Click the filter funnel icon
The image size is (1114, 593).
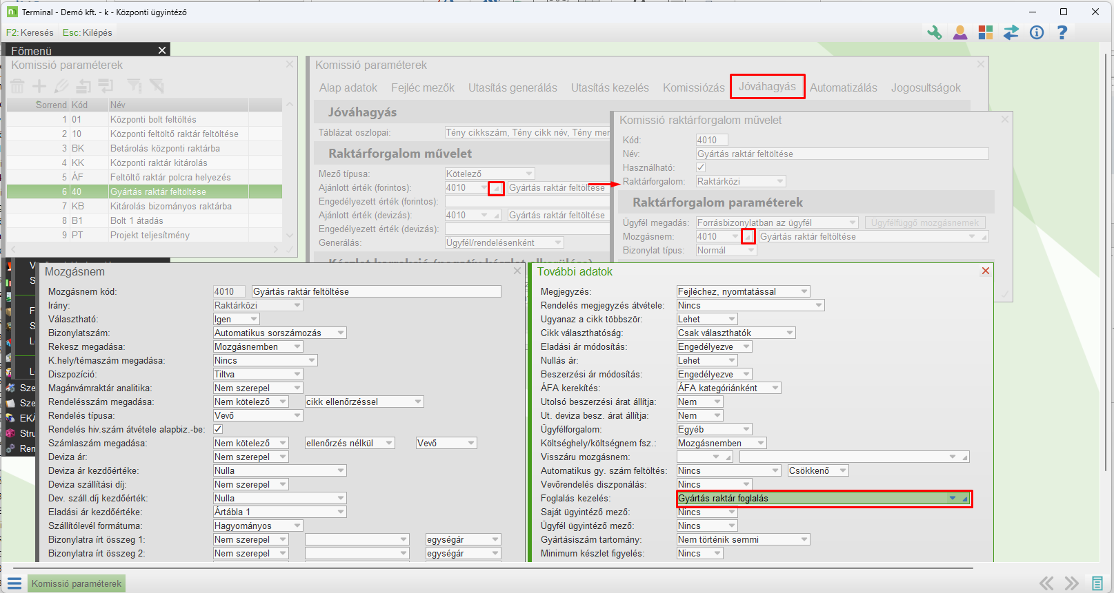[x=135, y=86]
